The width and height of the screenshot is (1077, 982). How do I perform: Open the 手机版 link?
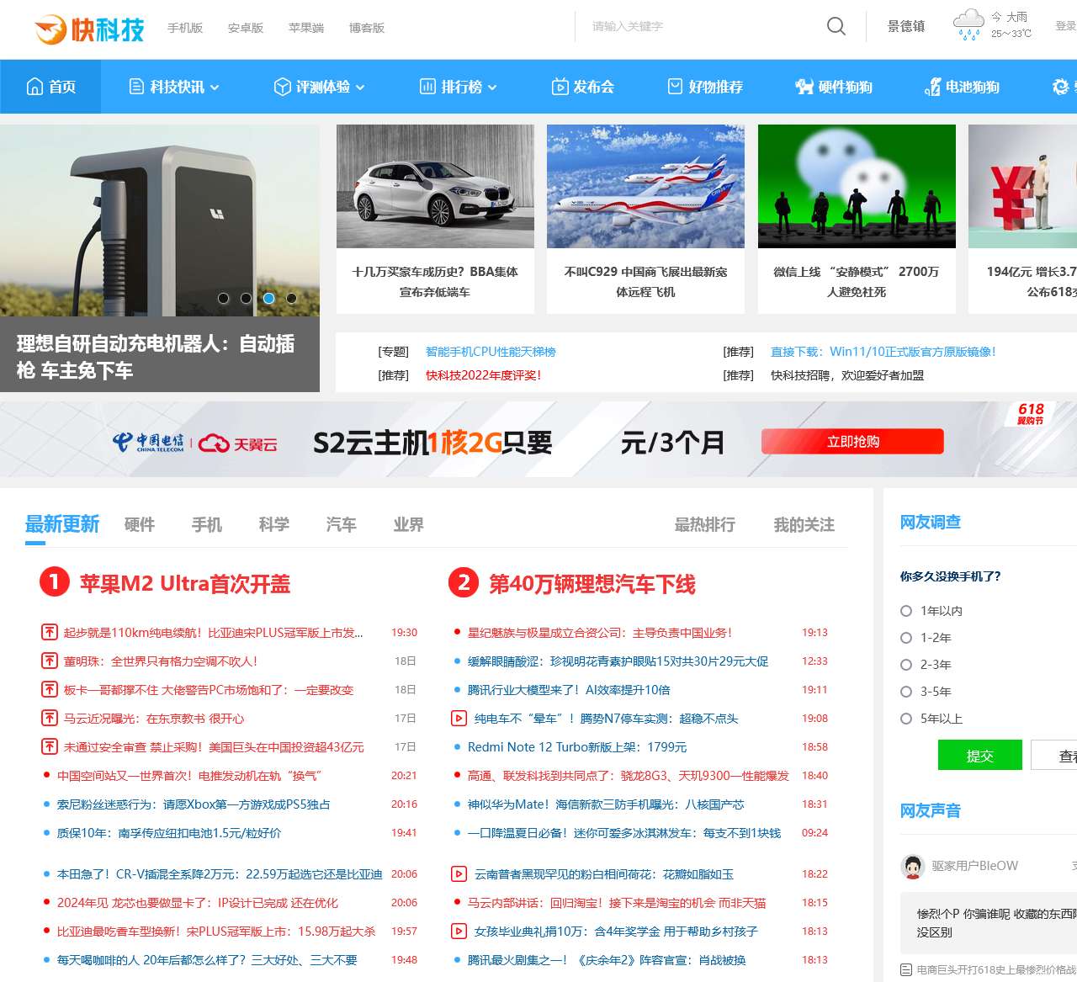(x=185, y=28)
